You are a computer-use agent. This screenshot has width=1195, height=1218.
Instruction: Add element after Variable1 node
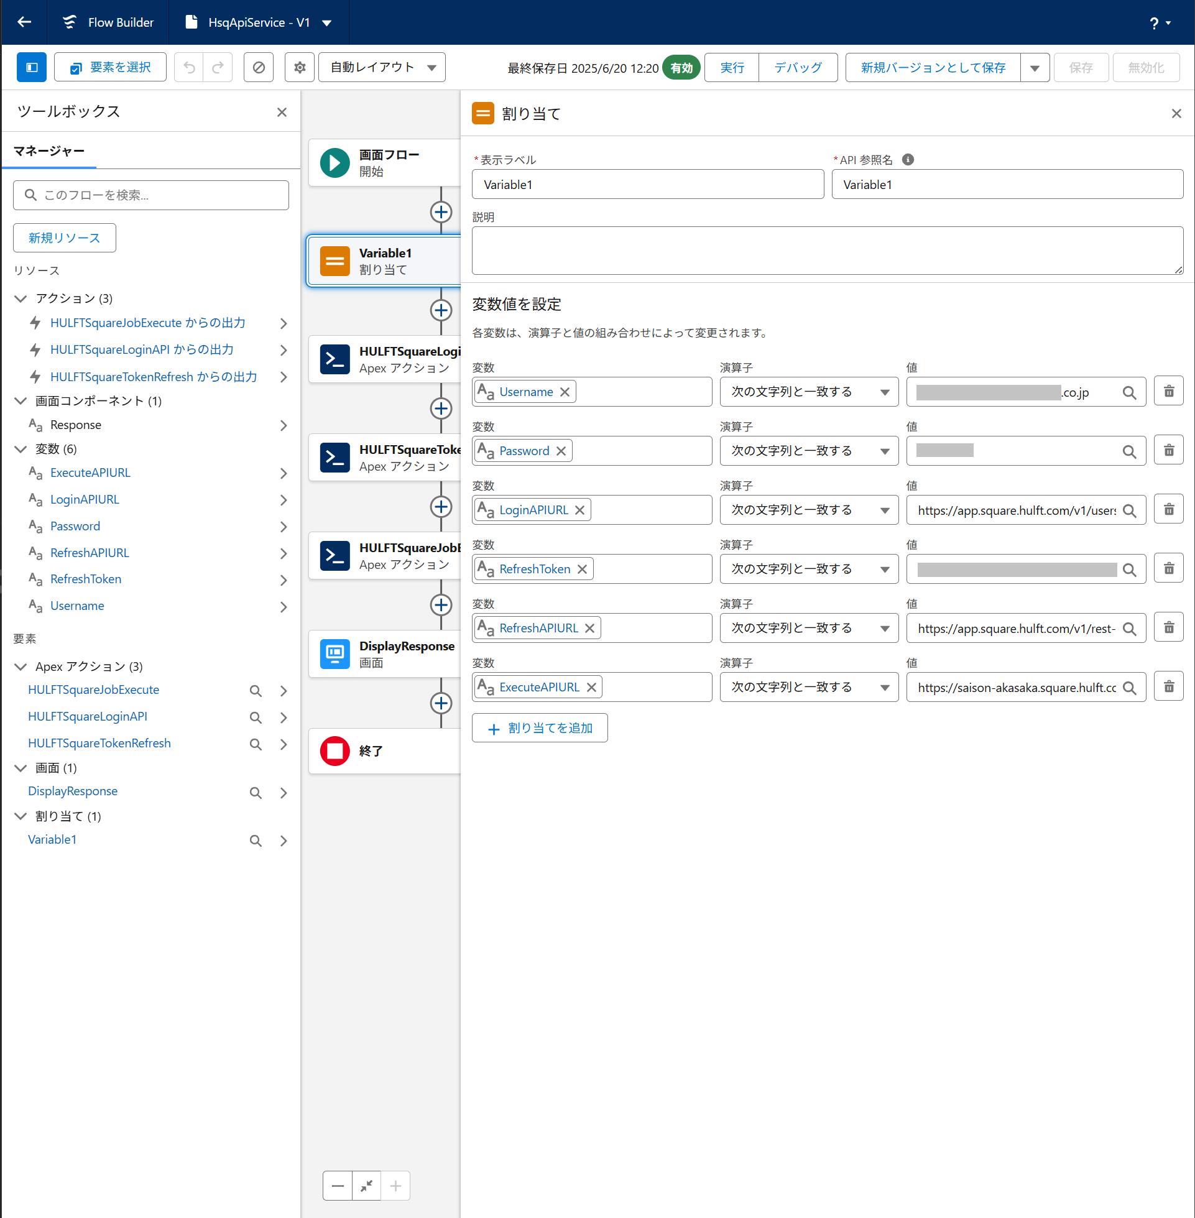coord(441,310)
